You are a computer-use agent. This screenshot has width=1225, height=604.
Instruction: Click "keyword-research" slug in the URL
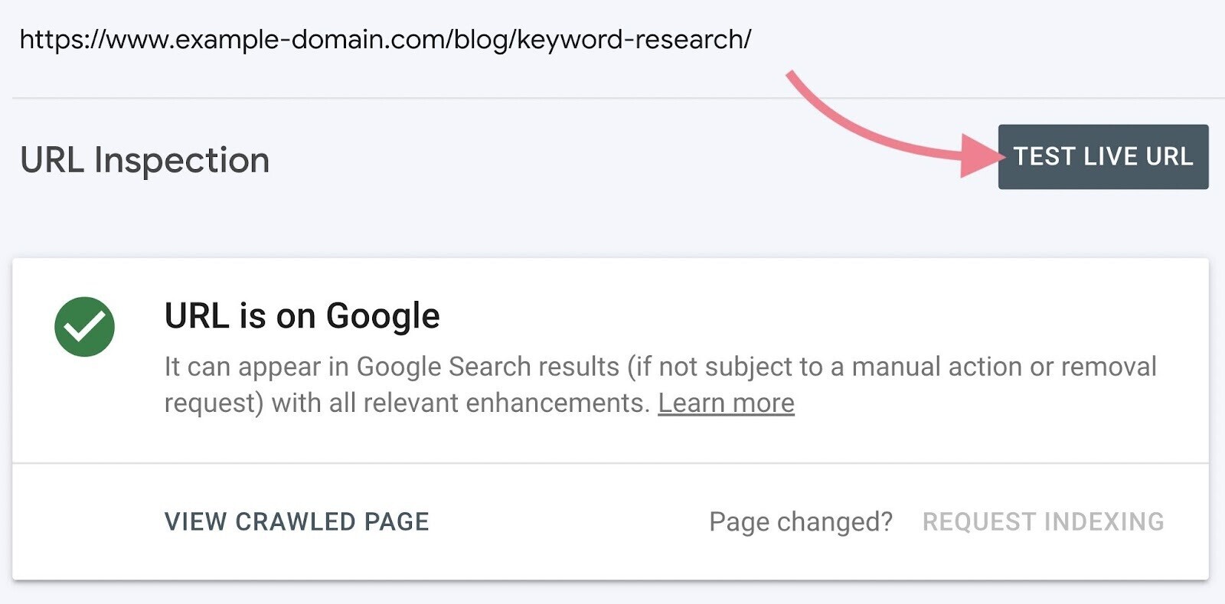tap(630, 39)
